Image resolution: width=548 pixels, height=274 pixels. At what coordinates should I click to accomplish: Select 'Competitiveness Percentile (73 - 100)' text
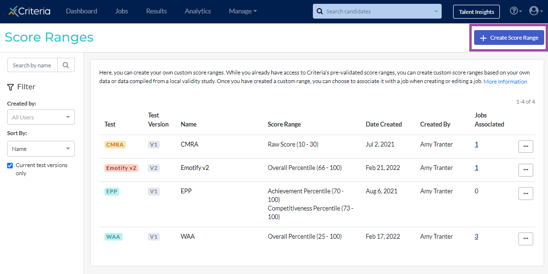[310, 212]
